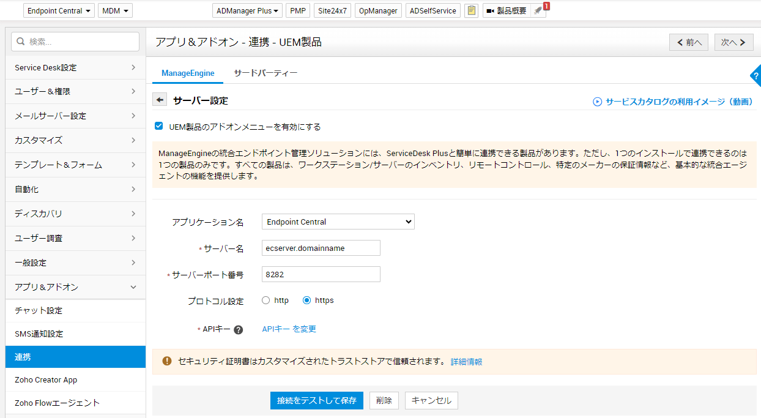Screen dimensions: 761x418
Task: Open the アプリケーション名 select box
Action: 338,222
